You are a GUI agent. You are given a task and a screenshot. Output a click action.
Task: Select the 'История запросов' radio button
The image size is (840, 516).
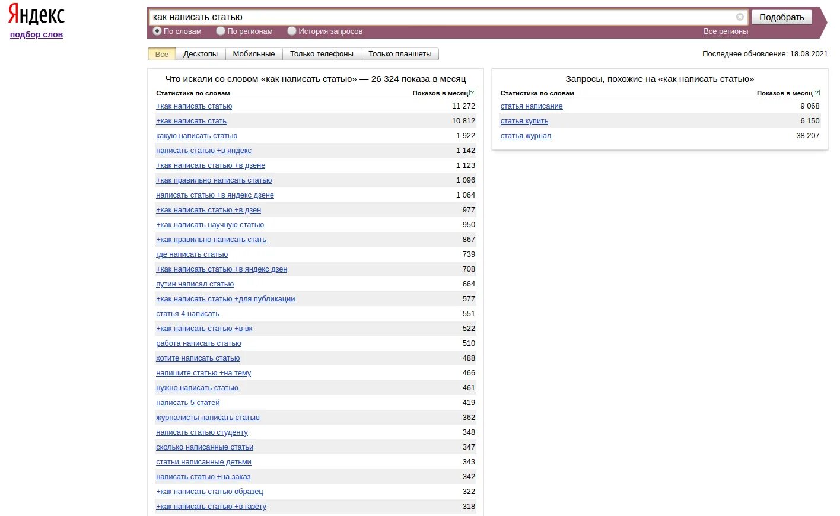[292, 31]
